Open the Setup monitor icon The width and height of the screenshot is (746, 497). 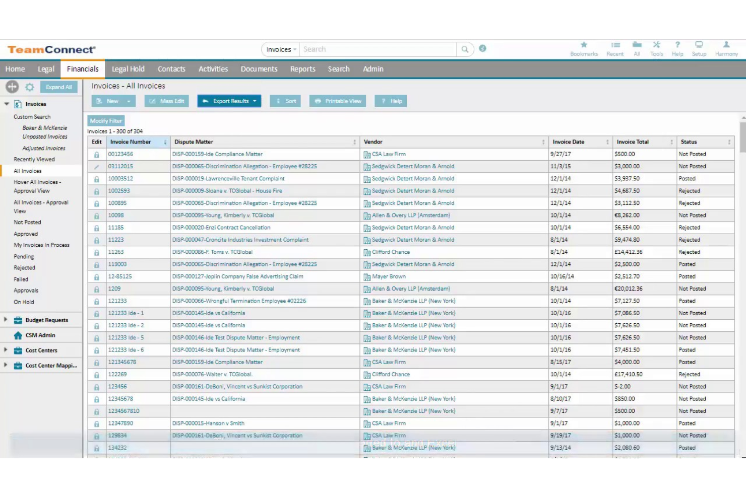click(699, 45)
